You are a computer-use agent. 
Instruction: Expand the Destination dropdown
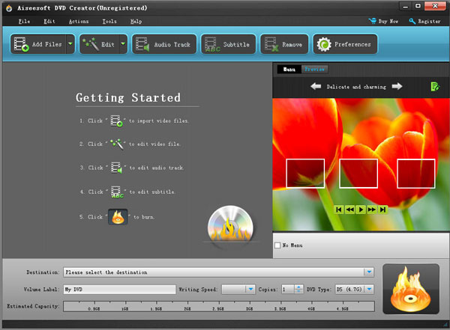coord(368,272)
